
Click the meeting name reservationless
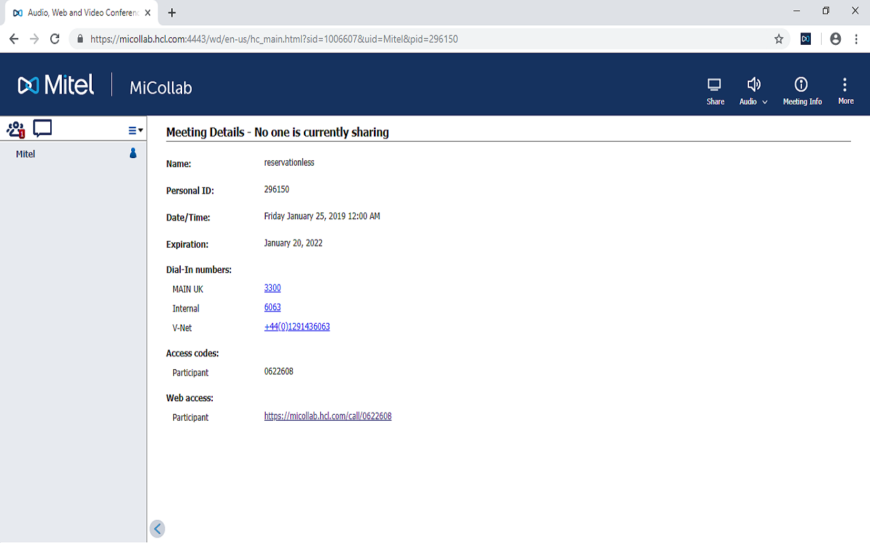pyautogui.click(x=290, y=162)
